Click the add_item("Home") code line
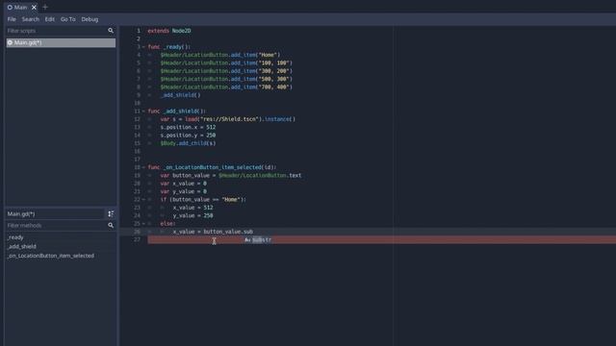This screenshot has width=616, height=346. point(220,55)
